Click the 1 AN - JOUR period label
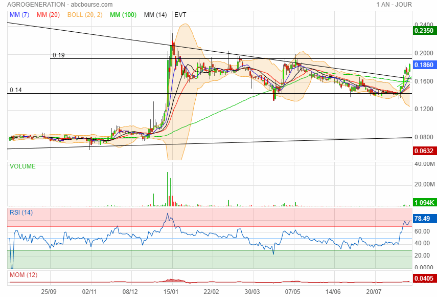The width and height of the screenshot is (437, 297). point(394,5)
